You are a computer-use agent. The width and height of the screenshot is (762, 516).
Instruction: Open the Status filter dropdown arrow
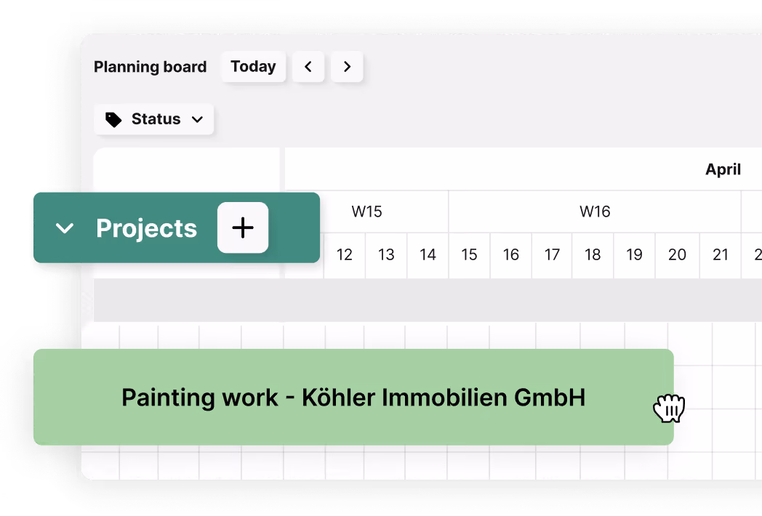[x=197, y=119]
